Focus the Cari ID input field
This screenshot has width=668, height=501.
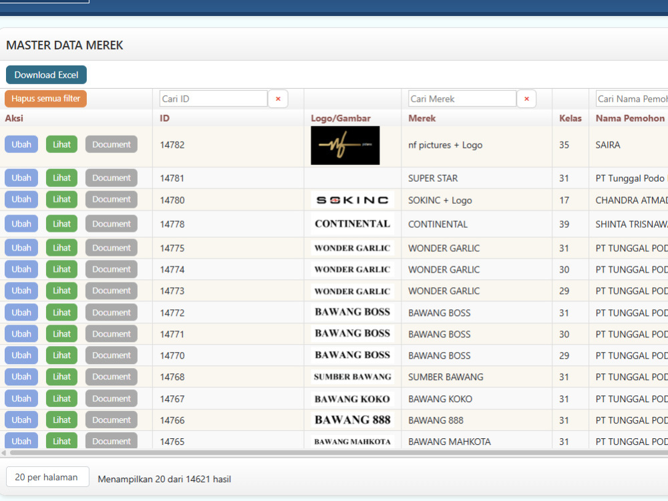[x=214, y=99]
